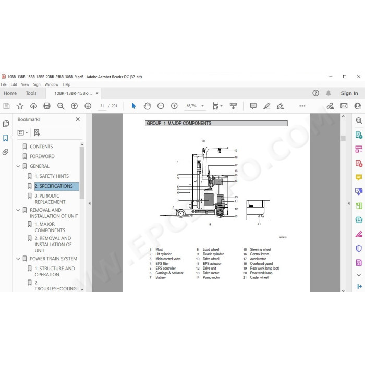Go to previous page arrow icon
Viewport: 365px width, 365px height.
coord(74,106)
